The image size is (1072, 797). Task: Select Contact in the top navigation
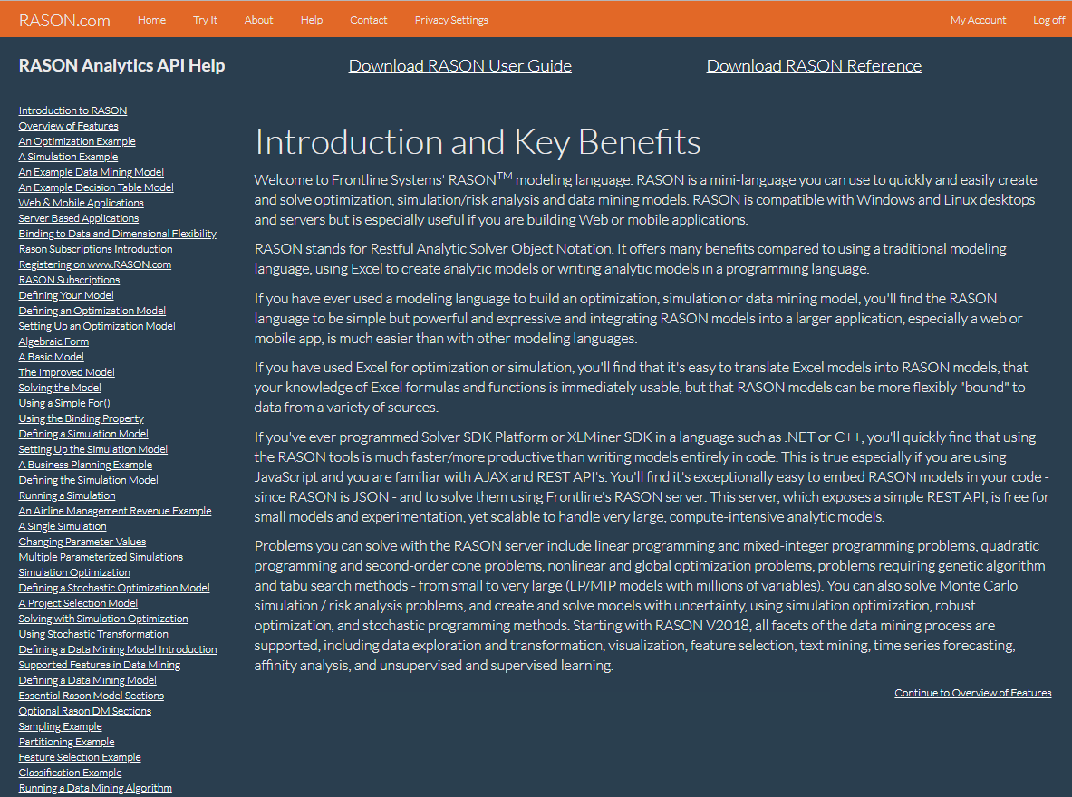(368, 20)
